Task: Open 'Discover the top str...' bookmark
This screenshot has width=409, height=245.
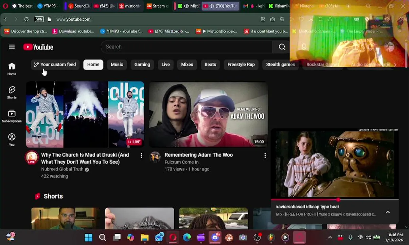Action: 25,31
